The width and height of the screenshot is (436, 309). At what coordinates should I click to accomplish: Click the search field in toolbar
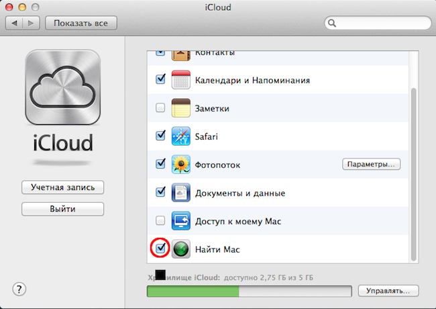(x=378, y=23)
